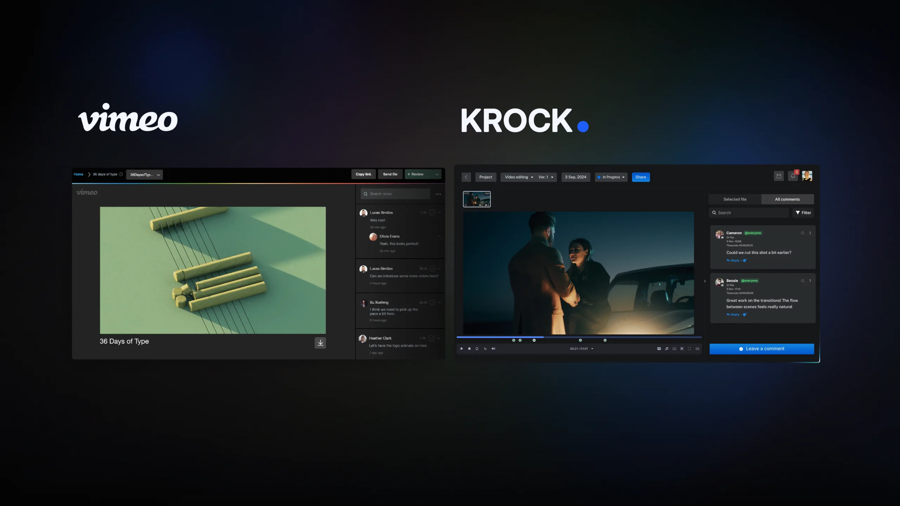This screenshot has height=506, width=900.
Task: Open the calendar icon in the Krock header
Action: pos(779,176)
